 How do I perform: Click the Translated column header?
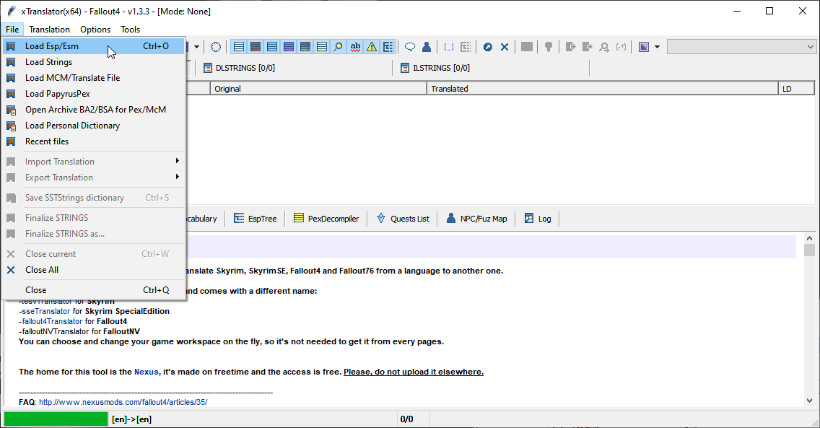pos(603,89)
